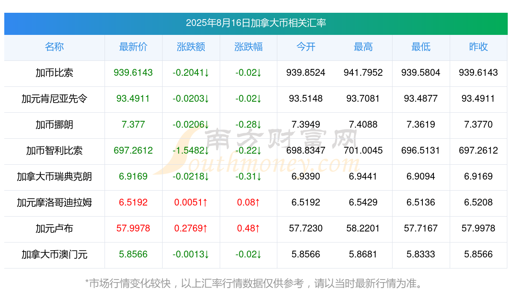
Task: Select the 涨跌额 column header
Action: tap(191, 47)
